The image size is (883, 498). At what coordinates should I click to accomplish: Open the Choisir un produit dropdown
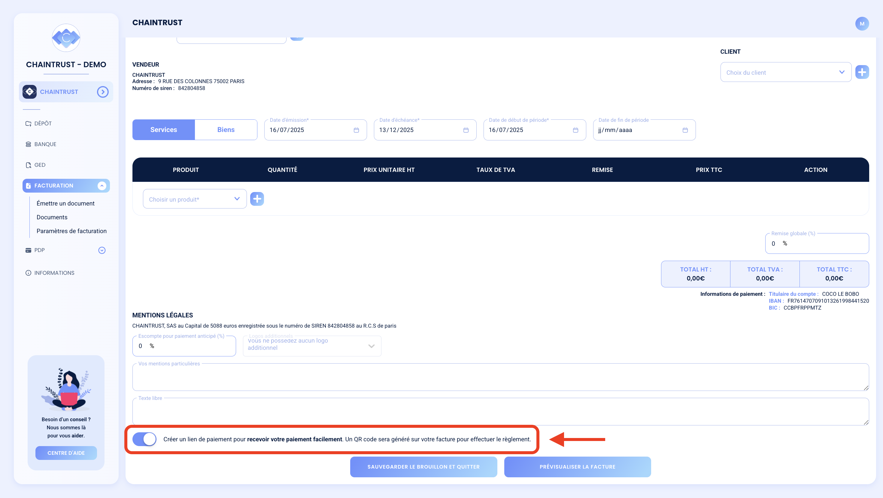click(195, 199)
